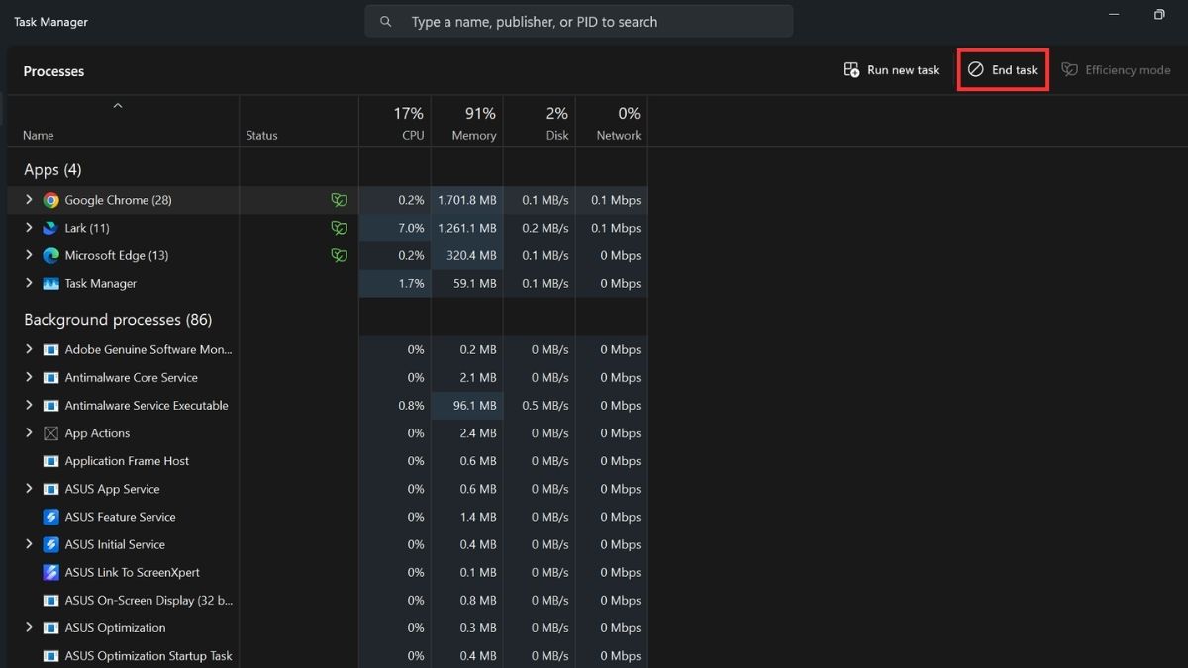Click the ASUS App Service icon
The height and width of the screenshot is (668, 1188).
[x=50, y=489]
